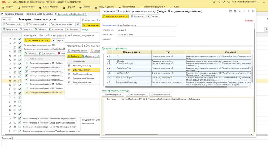Click Добавить in the header fields export dialog

(31, 54)
